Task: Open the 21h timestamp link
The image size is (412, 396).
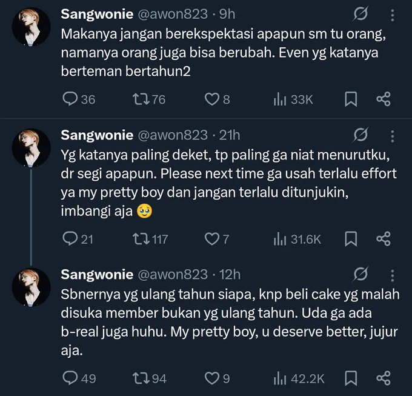Action: pyautogui.click(x=230, y=135)
